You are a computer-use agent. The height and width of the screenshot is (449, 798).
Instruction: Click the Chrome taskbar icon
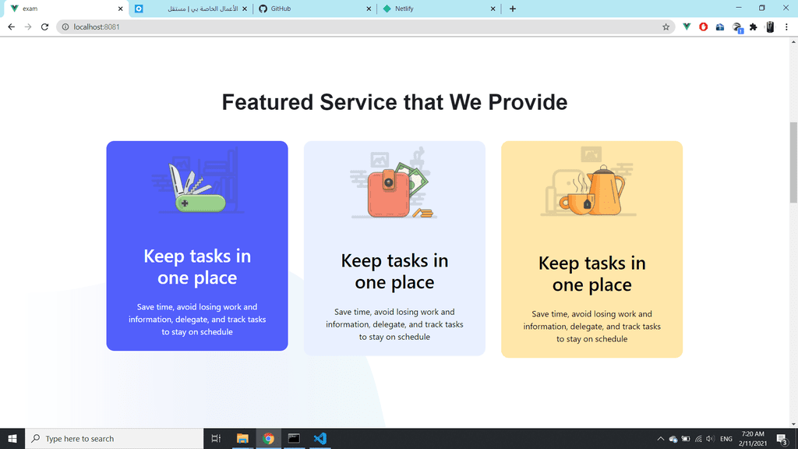click(268, 438)
